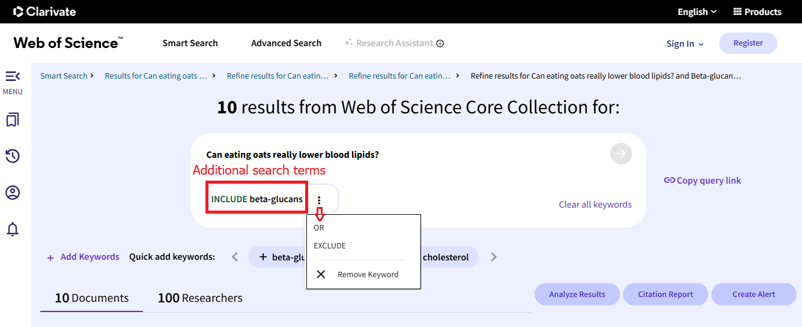Go to Smart Search breadcrumb
This screenshot has width=802, height=327.
coord(64,76)
